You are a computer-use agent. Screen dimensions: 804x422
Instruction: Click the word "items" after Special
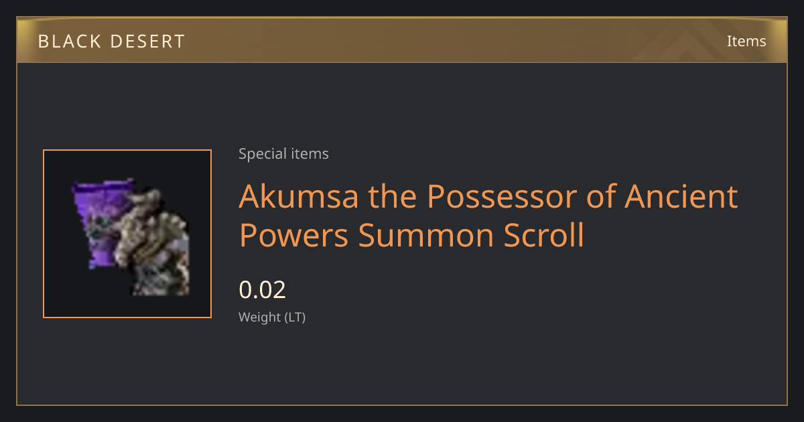pyautogui.click(x=310, y=154)
